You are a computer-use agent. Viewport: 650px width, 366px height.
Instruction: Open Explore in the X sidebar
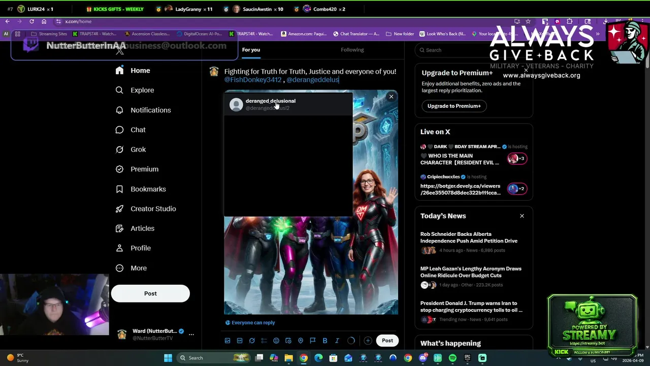pos(135,90)
